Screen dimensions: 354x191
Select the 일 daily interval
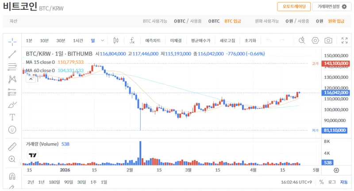pos(93,41)
